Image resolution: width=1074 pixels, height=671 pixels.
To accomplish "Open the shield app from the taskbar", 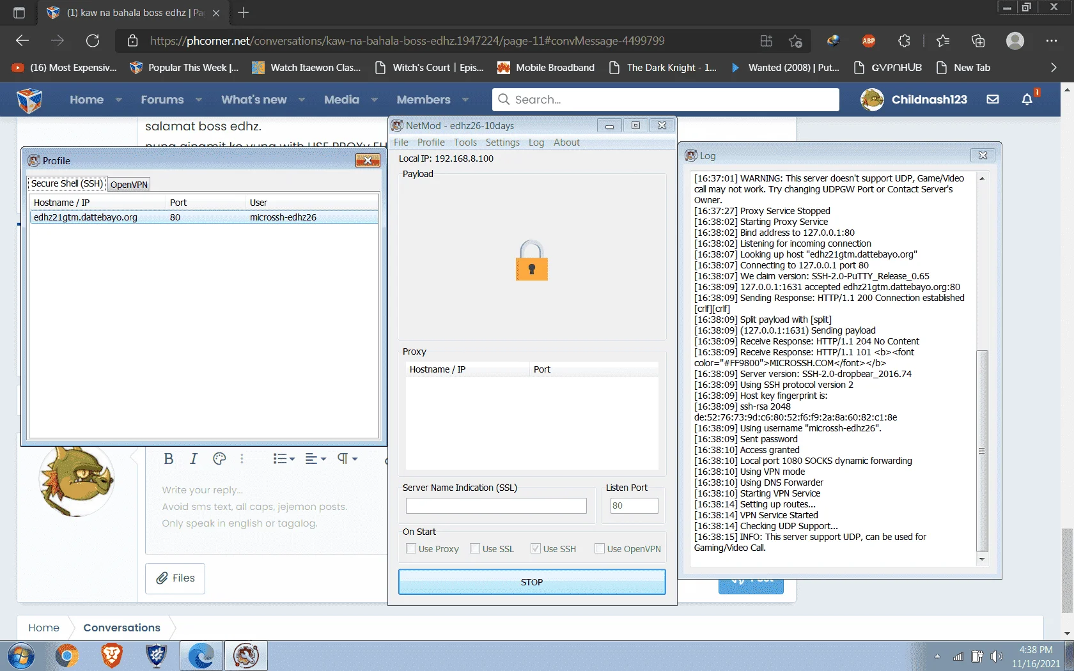I will (x=157, y=656).
